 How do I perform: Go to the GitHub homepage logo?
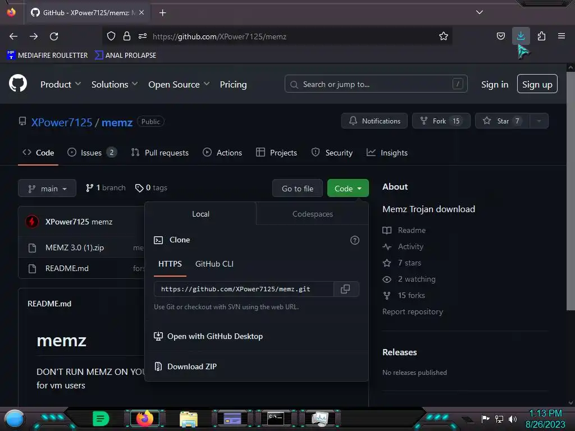18,84
